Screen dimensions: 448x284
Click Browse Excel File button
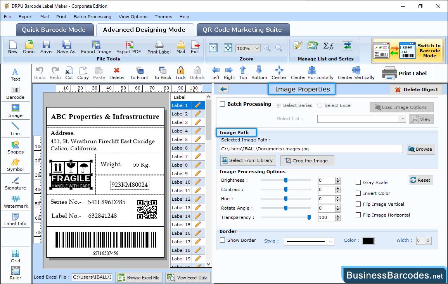click(139, 277)
